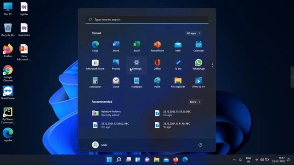Click the Power button in Start menu

tap(200, 145)
